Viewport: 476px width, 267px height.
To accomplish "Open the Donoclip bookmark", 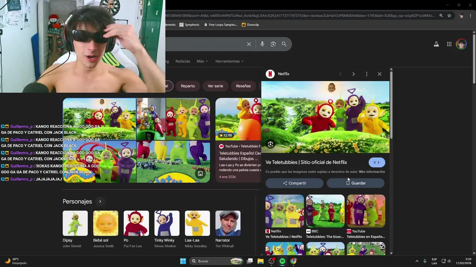I will tap(250, 25).
